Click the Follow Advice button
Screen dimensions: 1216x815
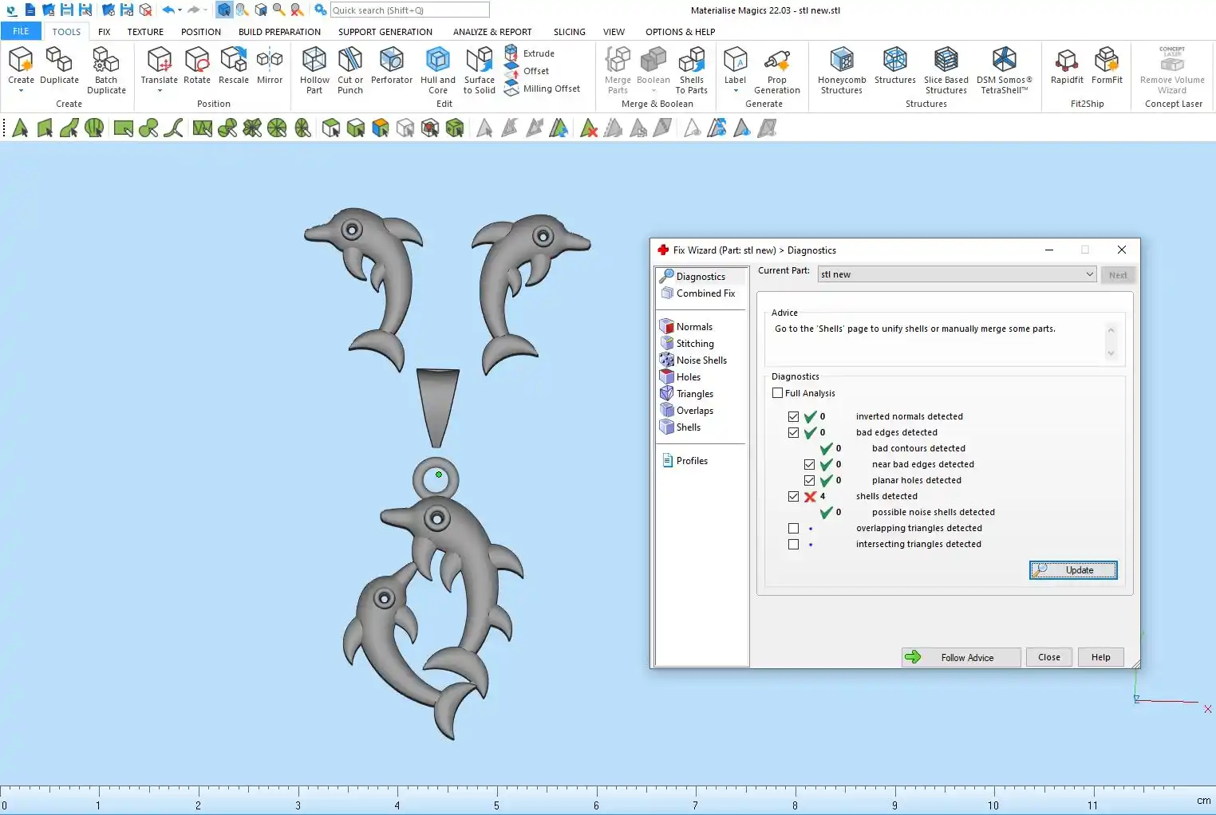point(961,657)
